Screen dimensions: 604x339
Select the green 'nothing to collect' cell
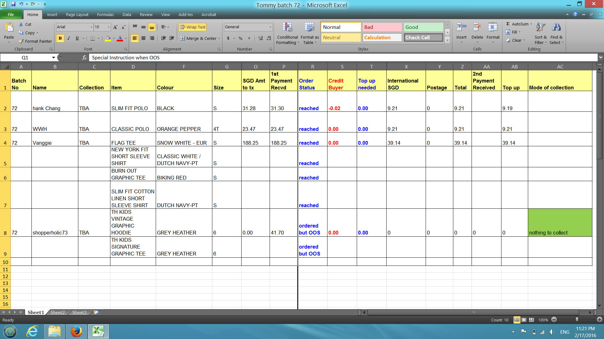pos(560,223)
